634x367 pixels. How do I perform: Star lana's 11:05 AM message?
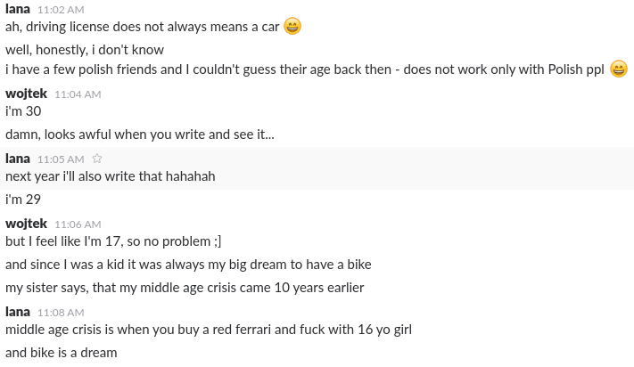(x=96, y=159)
